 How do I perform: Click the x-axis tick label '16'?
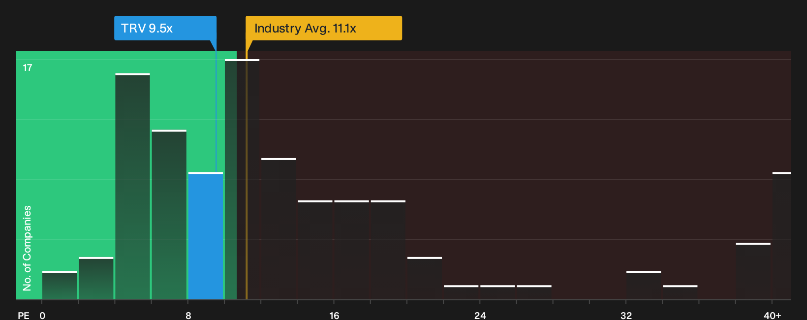click(334, 316)
